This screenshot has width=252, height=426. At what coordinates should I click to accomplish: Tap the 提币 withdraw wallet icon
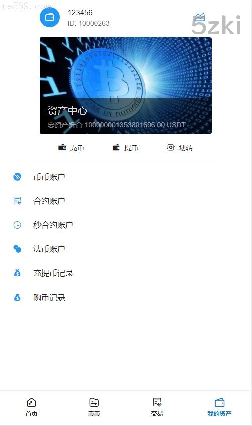click(x=116, y=147)
